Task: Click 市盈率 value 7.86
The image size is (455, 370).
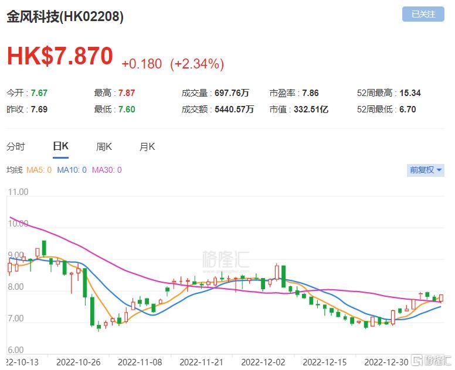Action: click(311, 93)
